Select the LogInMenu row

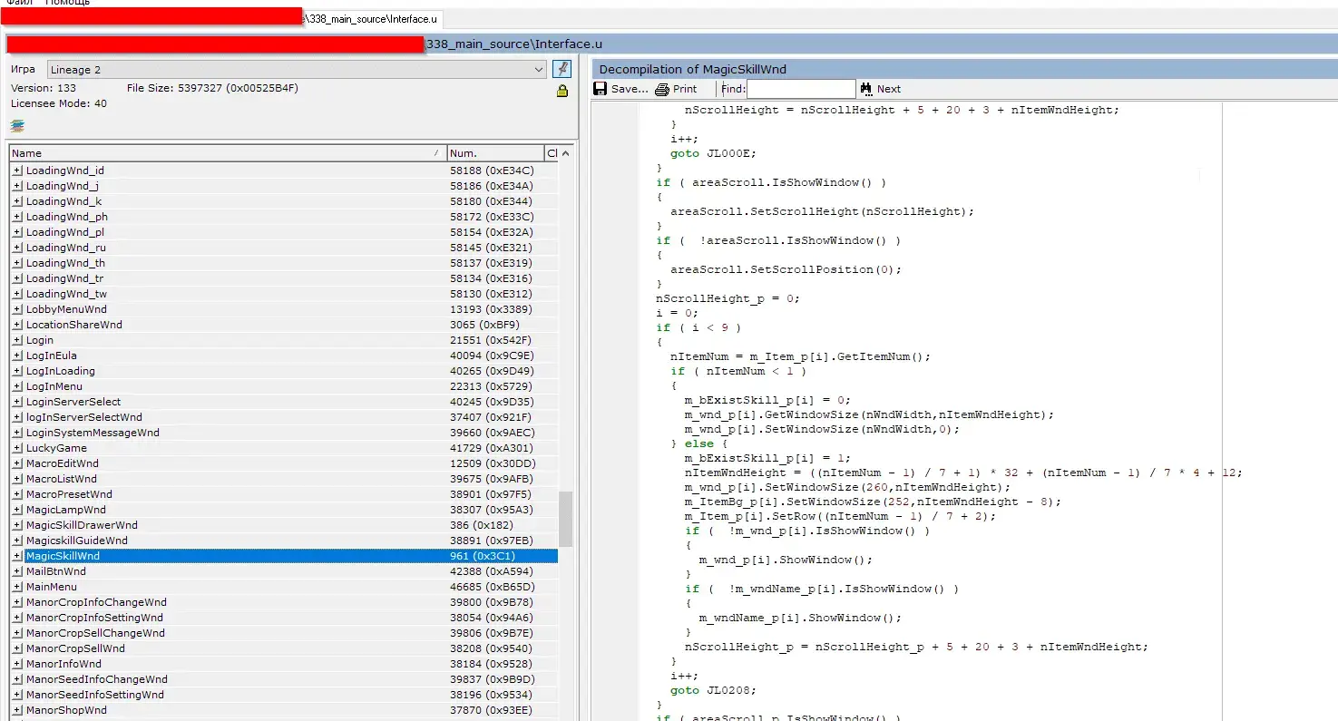coord(284,386)
